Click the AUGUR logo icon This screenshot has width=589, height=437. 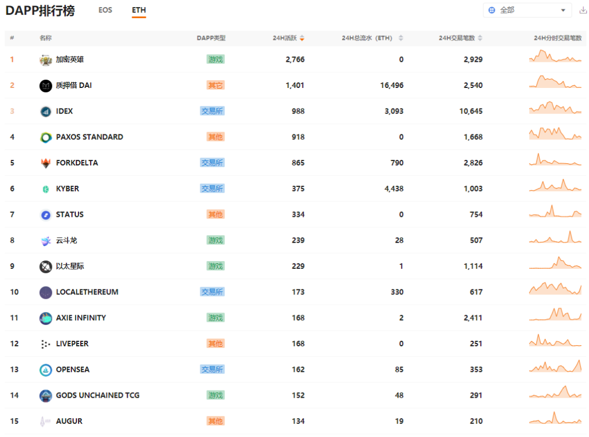click(46, 422)
